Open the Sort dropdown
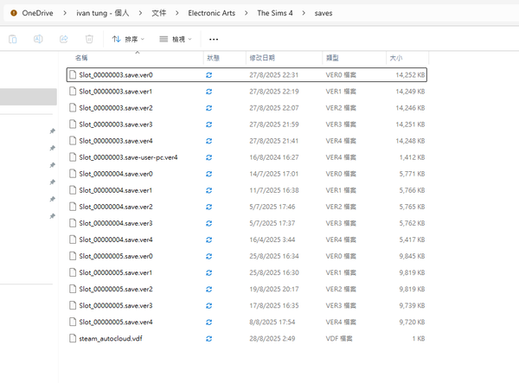The width and height of the screenshot is (519, 383). (x=128, y=39)
